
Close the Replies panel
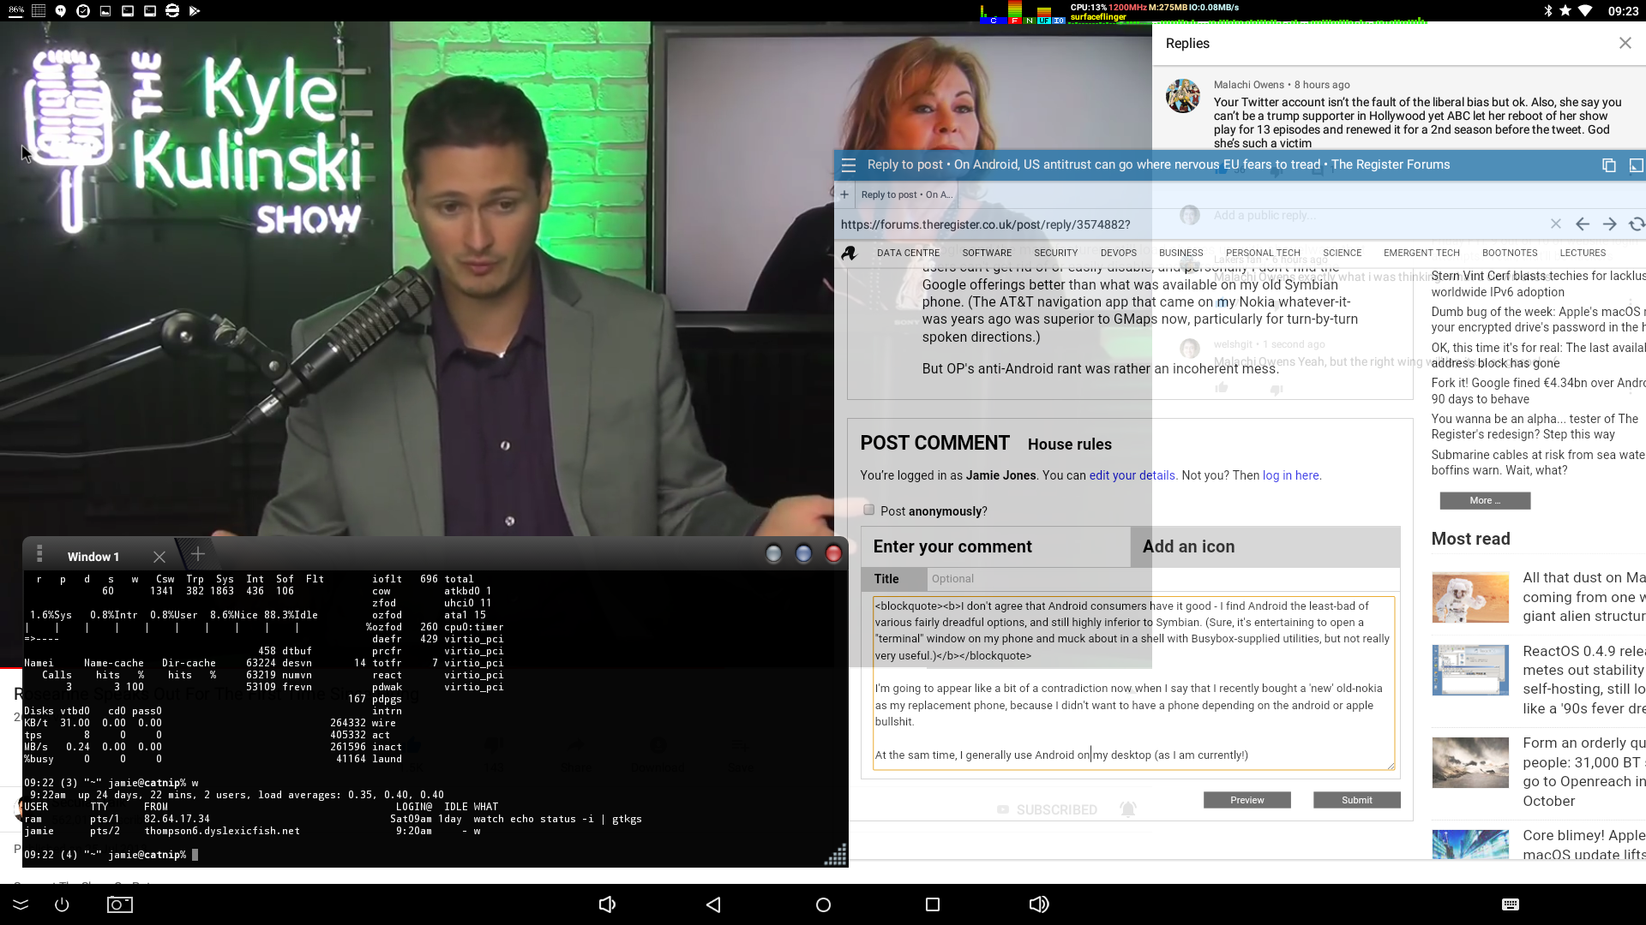[x=1625, y=43]
